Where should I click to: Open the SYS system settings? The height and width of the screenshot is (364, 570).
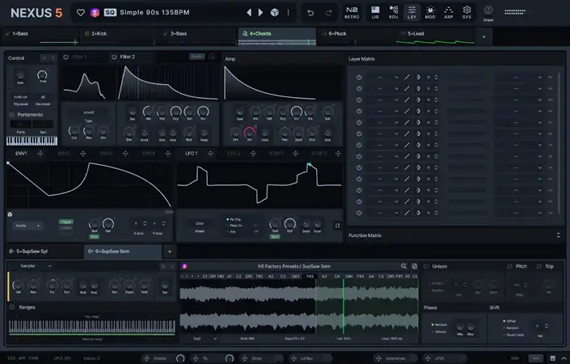tap(467, 12)
